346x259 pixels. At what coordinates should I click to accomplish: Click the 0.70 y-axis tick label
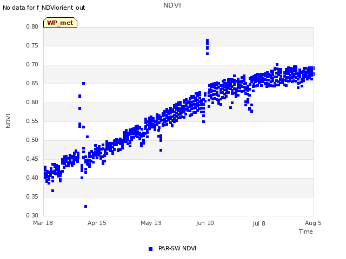tap(32, 65)
